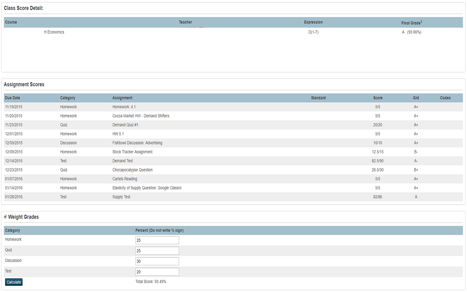Click the Due Date column header
Image resolution: width=467 pixels, height=292 pixels.
pyautogui.click(x=13, y=98)
